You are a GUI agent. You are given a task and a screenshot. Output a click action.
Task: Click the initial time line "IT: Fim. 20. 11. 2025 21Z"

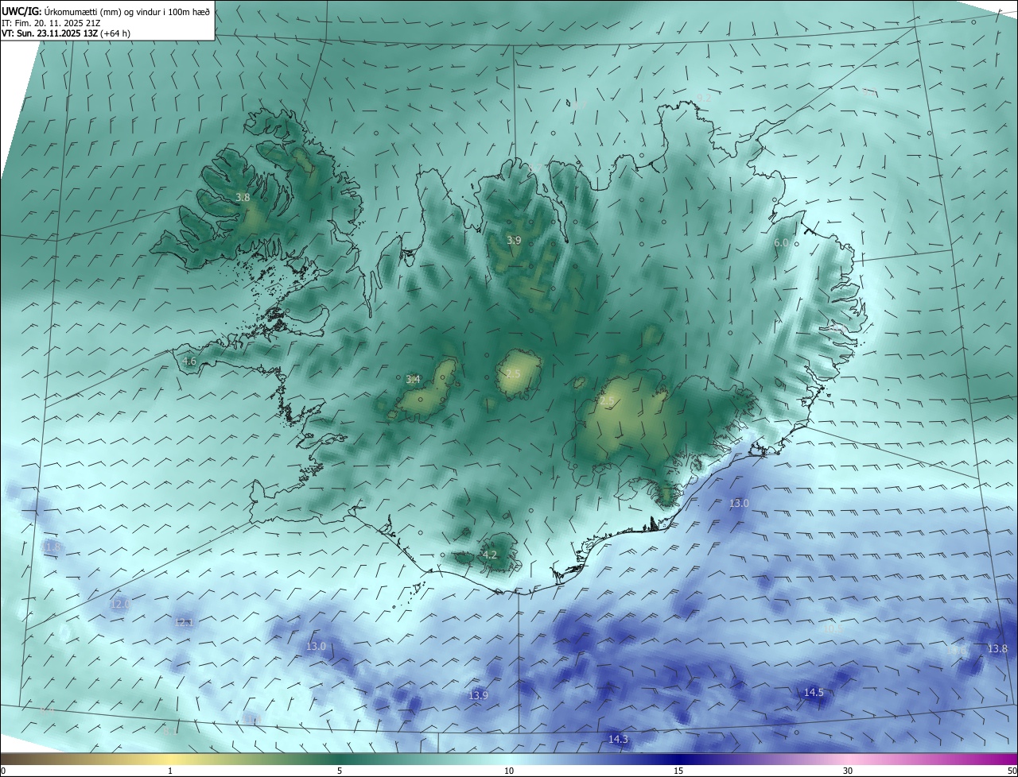(51, 22)
